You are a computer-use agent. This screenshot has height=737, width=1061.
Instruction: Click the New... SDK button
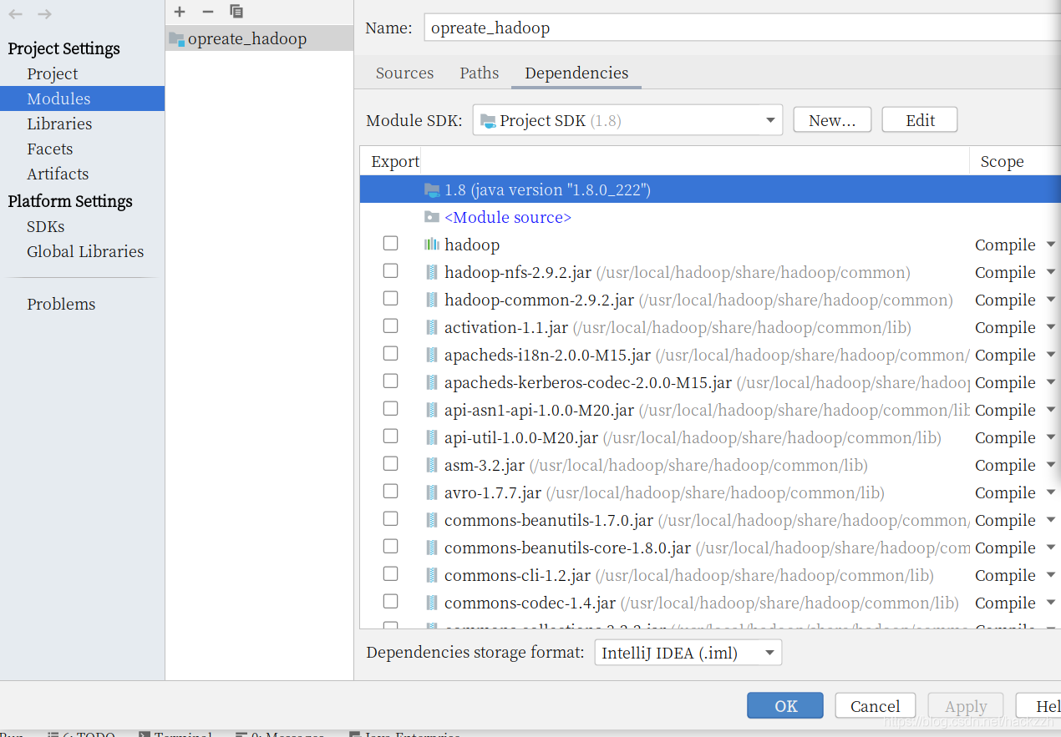[832, 120]
